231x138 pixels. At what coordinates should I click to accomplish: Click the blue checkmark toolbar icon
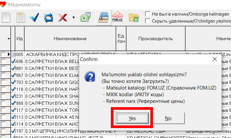point(34,17)
